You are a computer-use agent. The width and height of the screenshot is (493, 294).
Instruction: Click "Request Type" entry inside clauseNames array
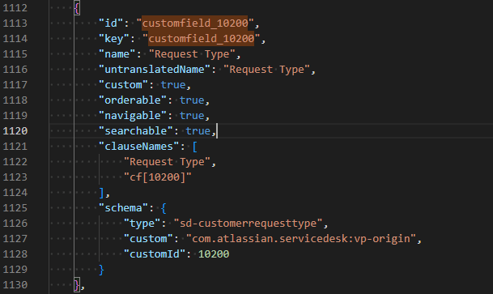[167, 162]
